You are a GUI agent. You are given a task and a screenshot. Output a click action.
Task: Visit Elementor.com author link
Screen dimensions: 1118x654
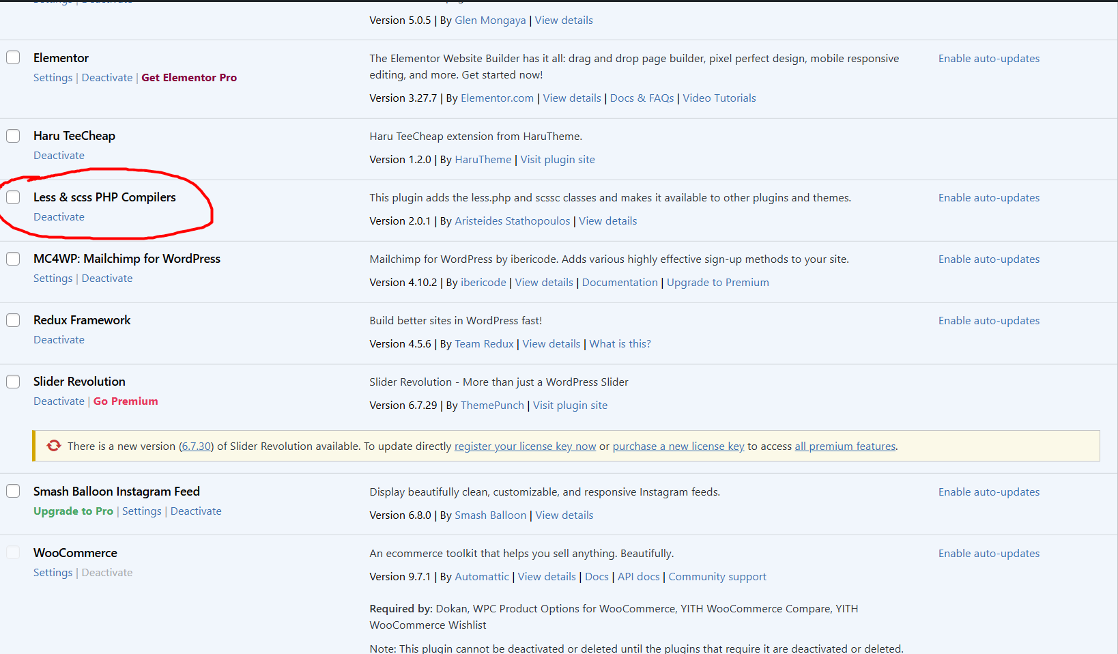497,98
